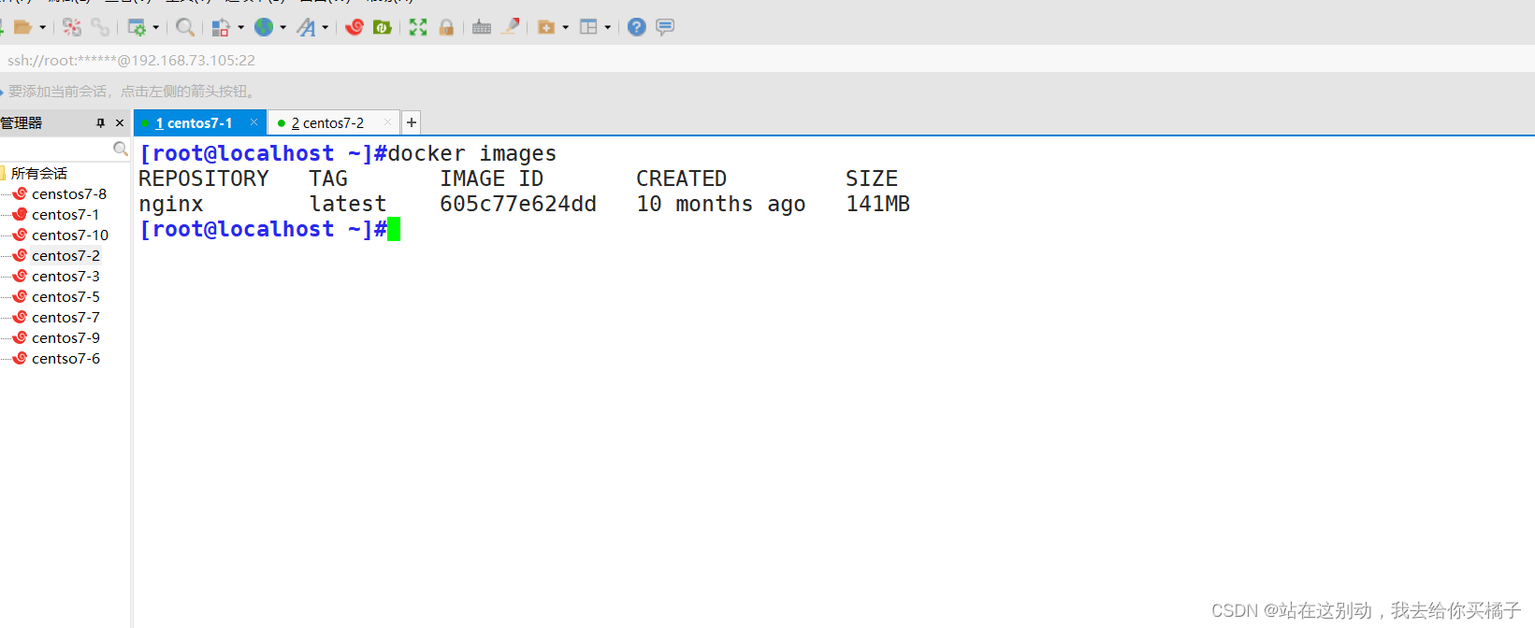The image size is (1535, 628).
Task: Open the session folder icon in toolbar
Action: coord(23,27)
